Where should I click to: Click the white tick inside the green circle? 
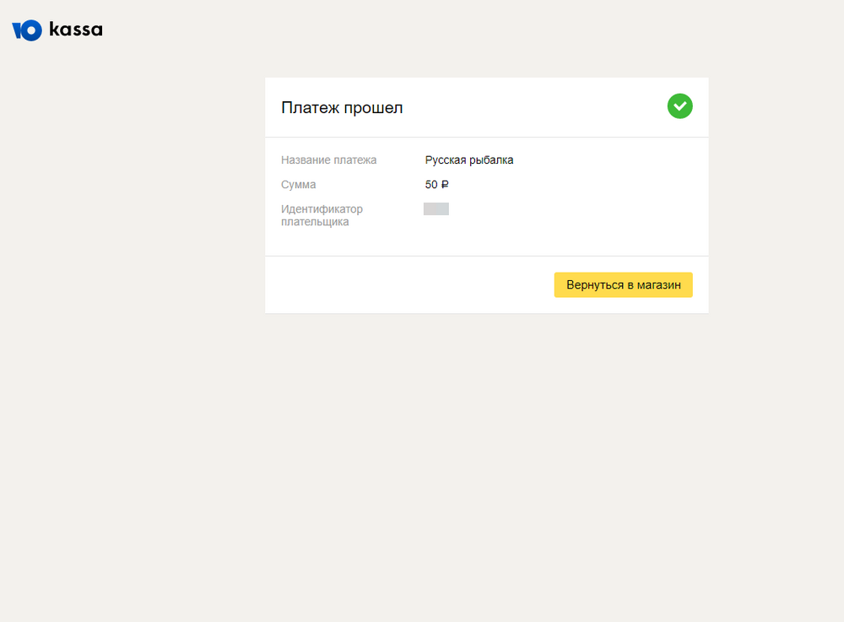coord(679,106)
